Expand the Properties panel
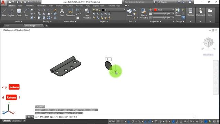 [155, 21]
